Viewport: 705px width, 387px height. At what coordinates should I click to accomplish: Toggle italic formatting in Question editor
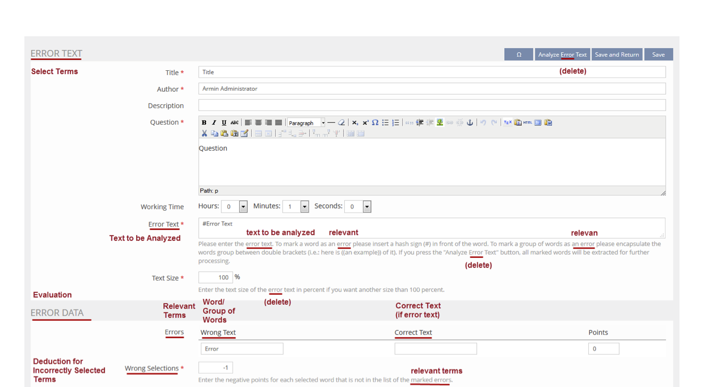(x=214, y=122)
